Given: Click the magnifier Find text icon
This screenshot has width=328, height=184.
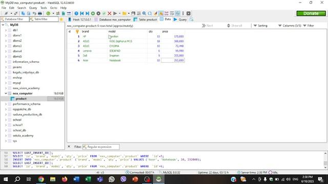Looking at the screenshot, I should pyautogui.click(x=145, y=13).
